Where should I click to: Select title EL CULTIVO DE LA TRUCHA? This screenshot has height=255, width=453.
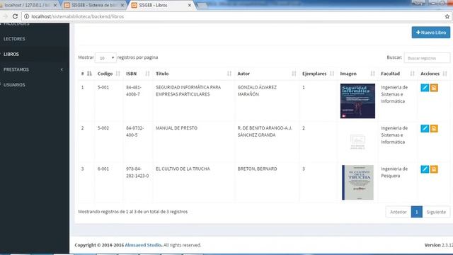point(183,169)
